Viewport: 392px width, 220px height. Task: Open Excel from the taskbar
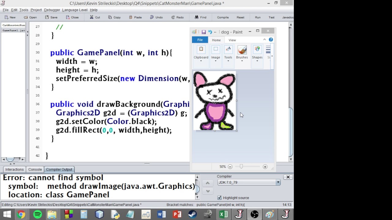tap(224, 214)
